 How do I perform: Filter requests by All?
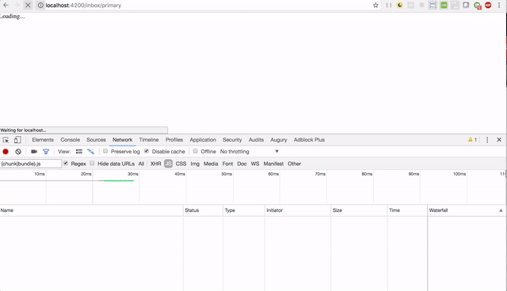[x=141, y=164]
